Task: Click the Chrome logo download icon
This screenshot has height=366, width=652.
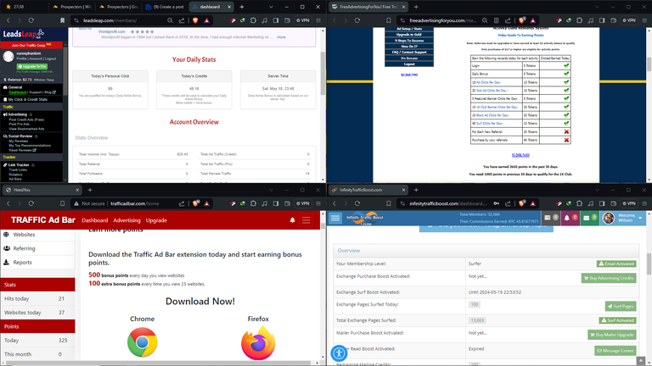Action: click(143, 342)
